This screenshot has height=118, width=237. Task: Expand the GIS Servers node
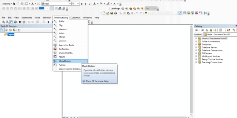click(196, 53)
